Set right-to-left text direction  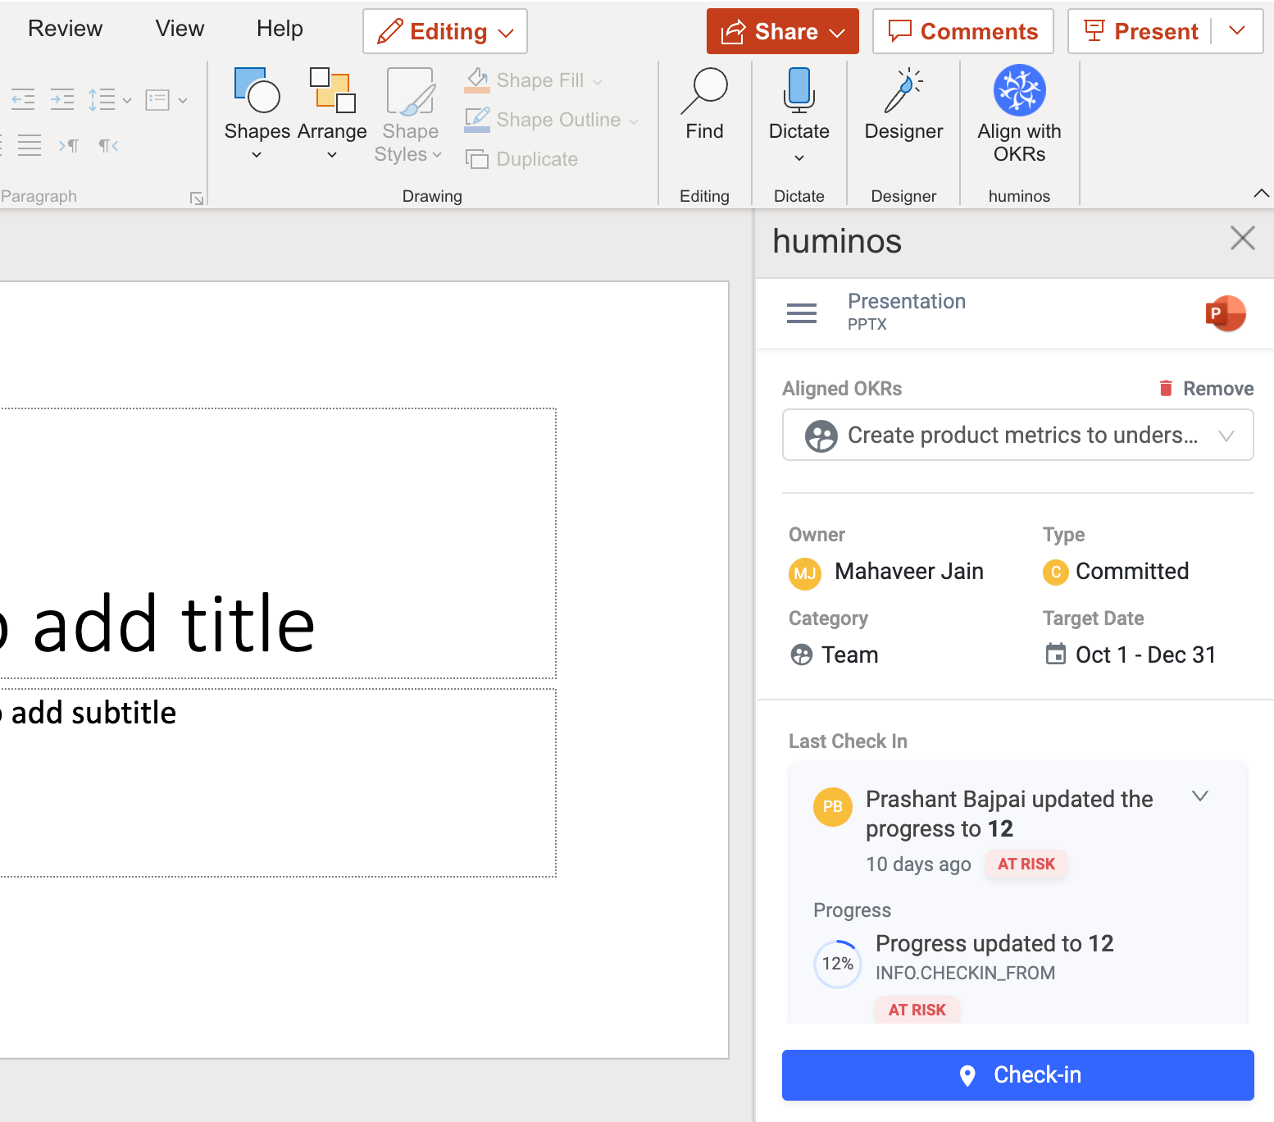pos(108,145)
